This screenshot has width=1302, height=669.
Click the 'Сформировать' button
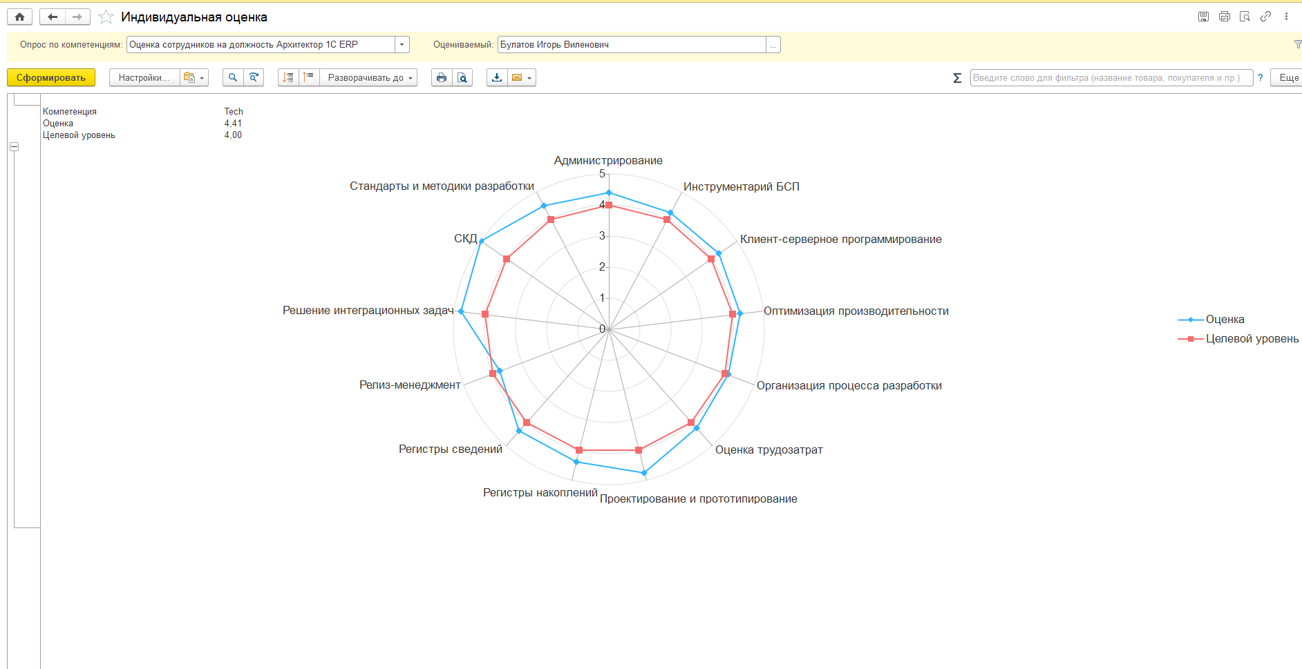[x=51, y=77]
